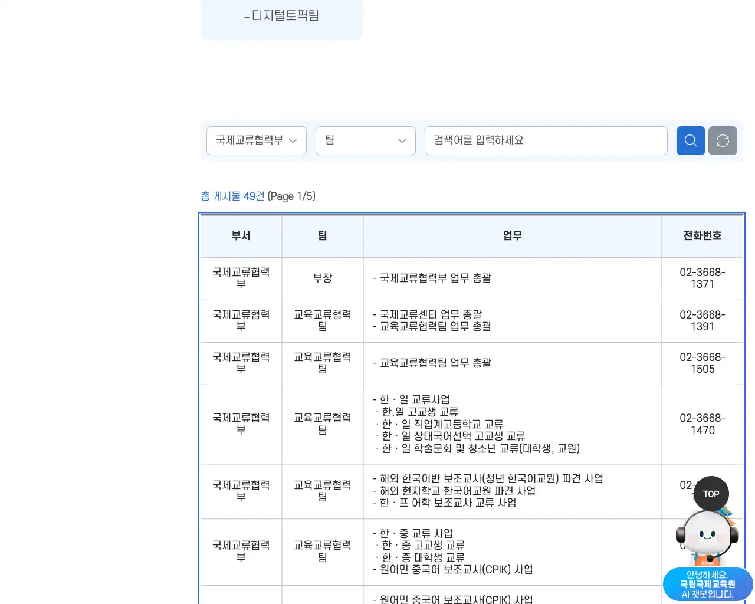Image resolution: width=755 pixels, height=604 pixels.
Task: Select phone number 02-3668-1505
Action: (703, 363)
